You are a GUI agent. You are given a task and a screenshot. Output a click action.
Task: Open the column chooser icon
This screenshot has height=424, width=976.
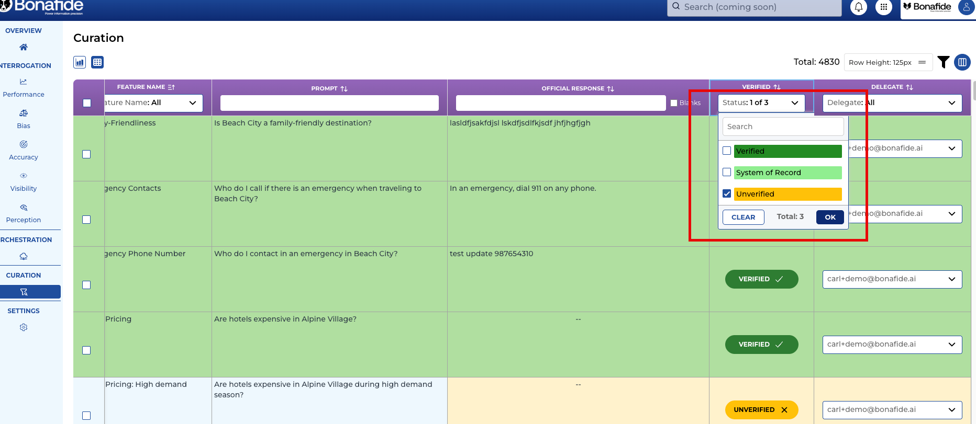point(962,62)
